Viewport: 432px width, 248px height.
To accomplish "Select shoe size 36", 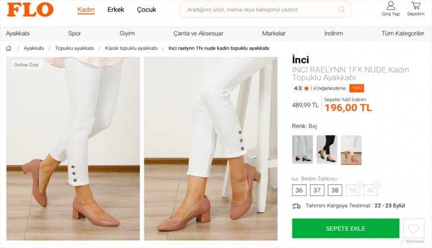I will tap(299, 190).
